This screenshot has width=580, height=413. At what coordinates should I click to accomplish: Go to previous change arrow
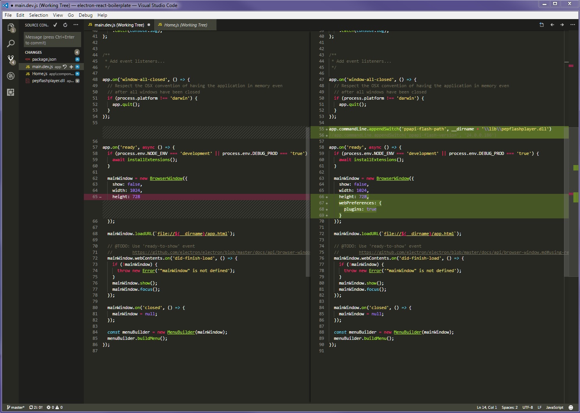(x=552, y=25)
